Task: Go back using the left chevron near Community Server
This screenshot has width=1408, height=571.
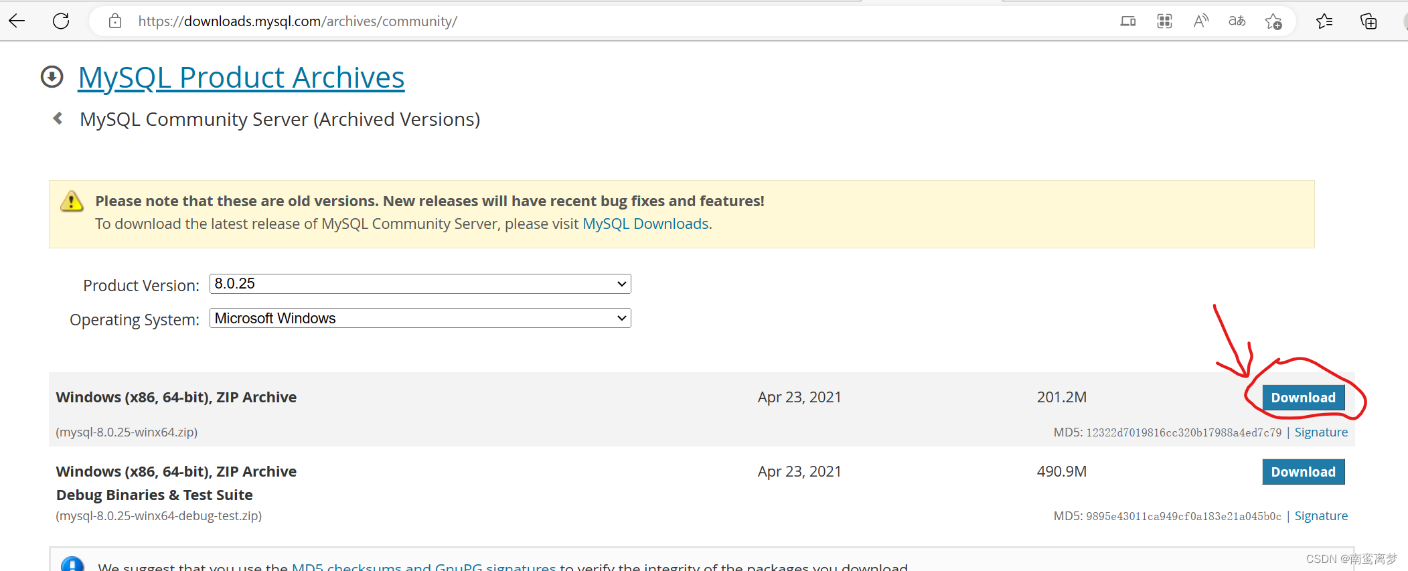Action: point(58,118)
